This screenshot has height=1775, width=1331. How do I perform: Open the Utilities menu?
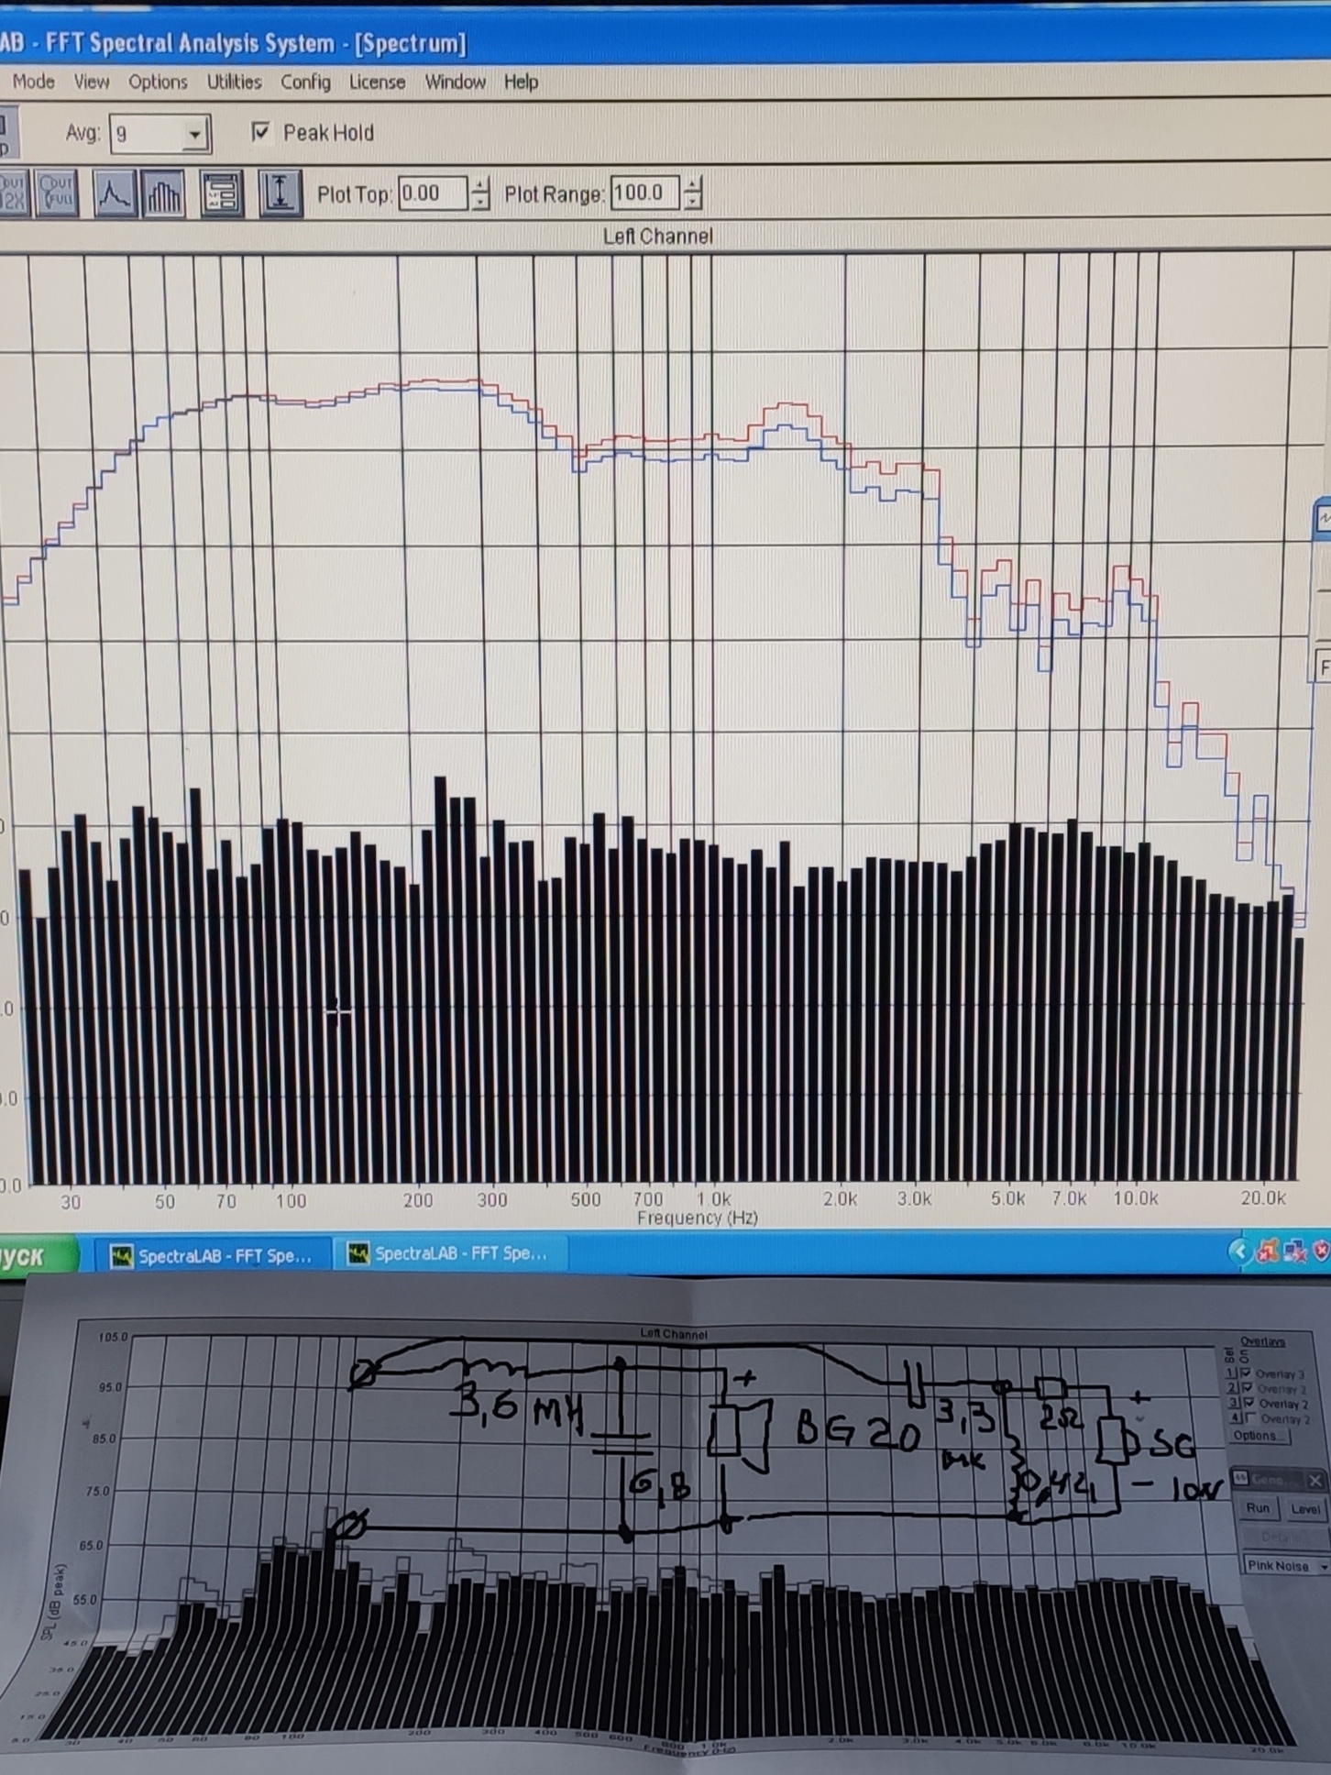[234, 83]
